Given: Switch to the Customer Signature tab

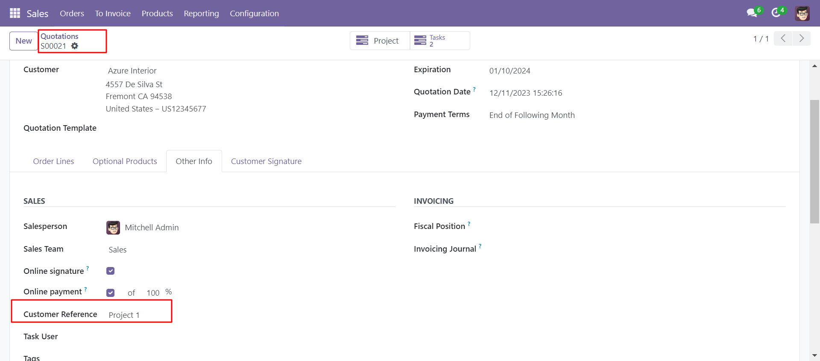Looking at the screenshot, I should 266,161.
